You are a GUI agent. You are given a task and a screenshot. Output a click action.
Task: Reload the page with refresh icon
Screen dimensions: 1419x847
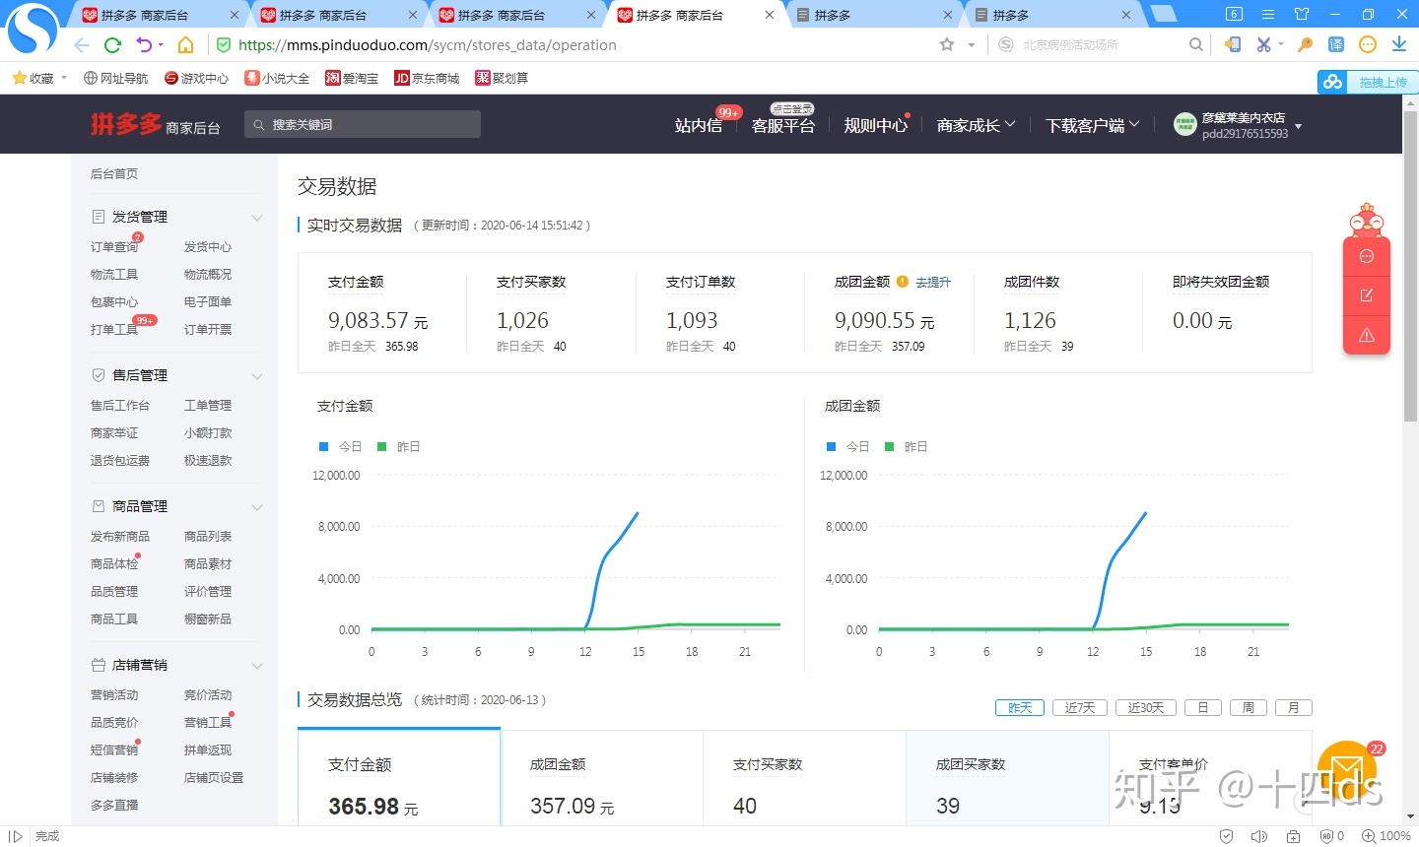(112, 45)
